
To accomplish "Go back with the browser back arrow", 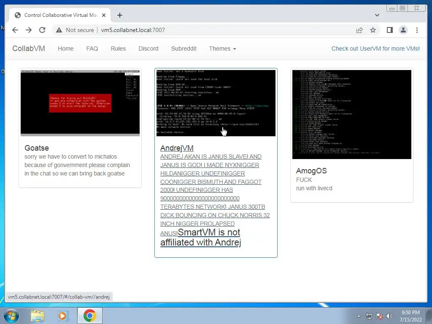I will (15, 30).
